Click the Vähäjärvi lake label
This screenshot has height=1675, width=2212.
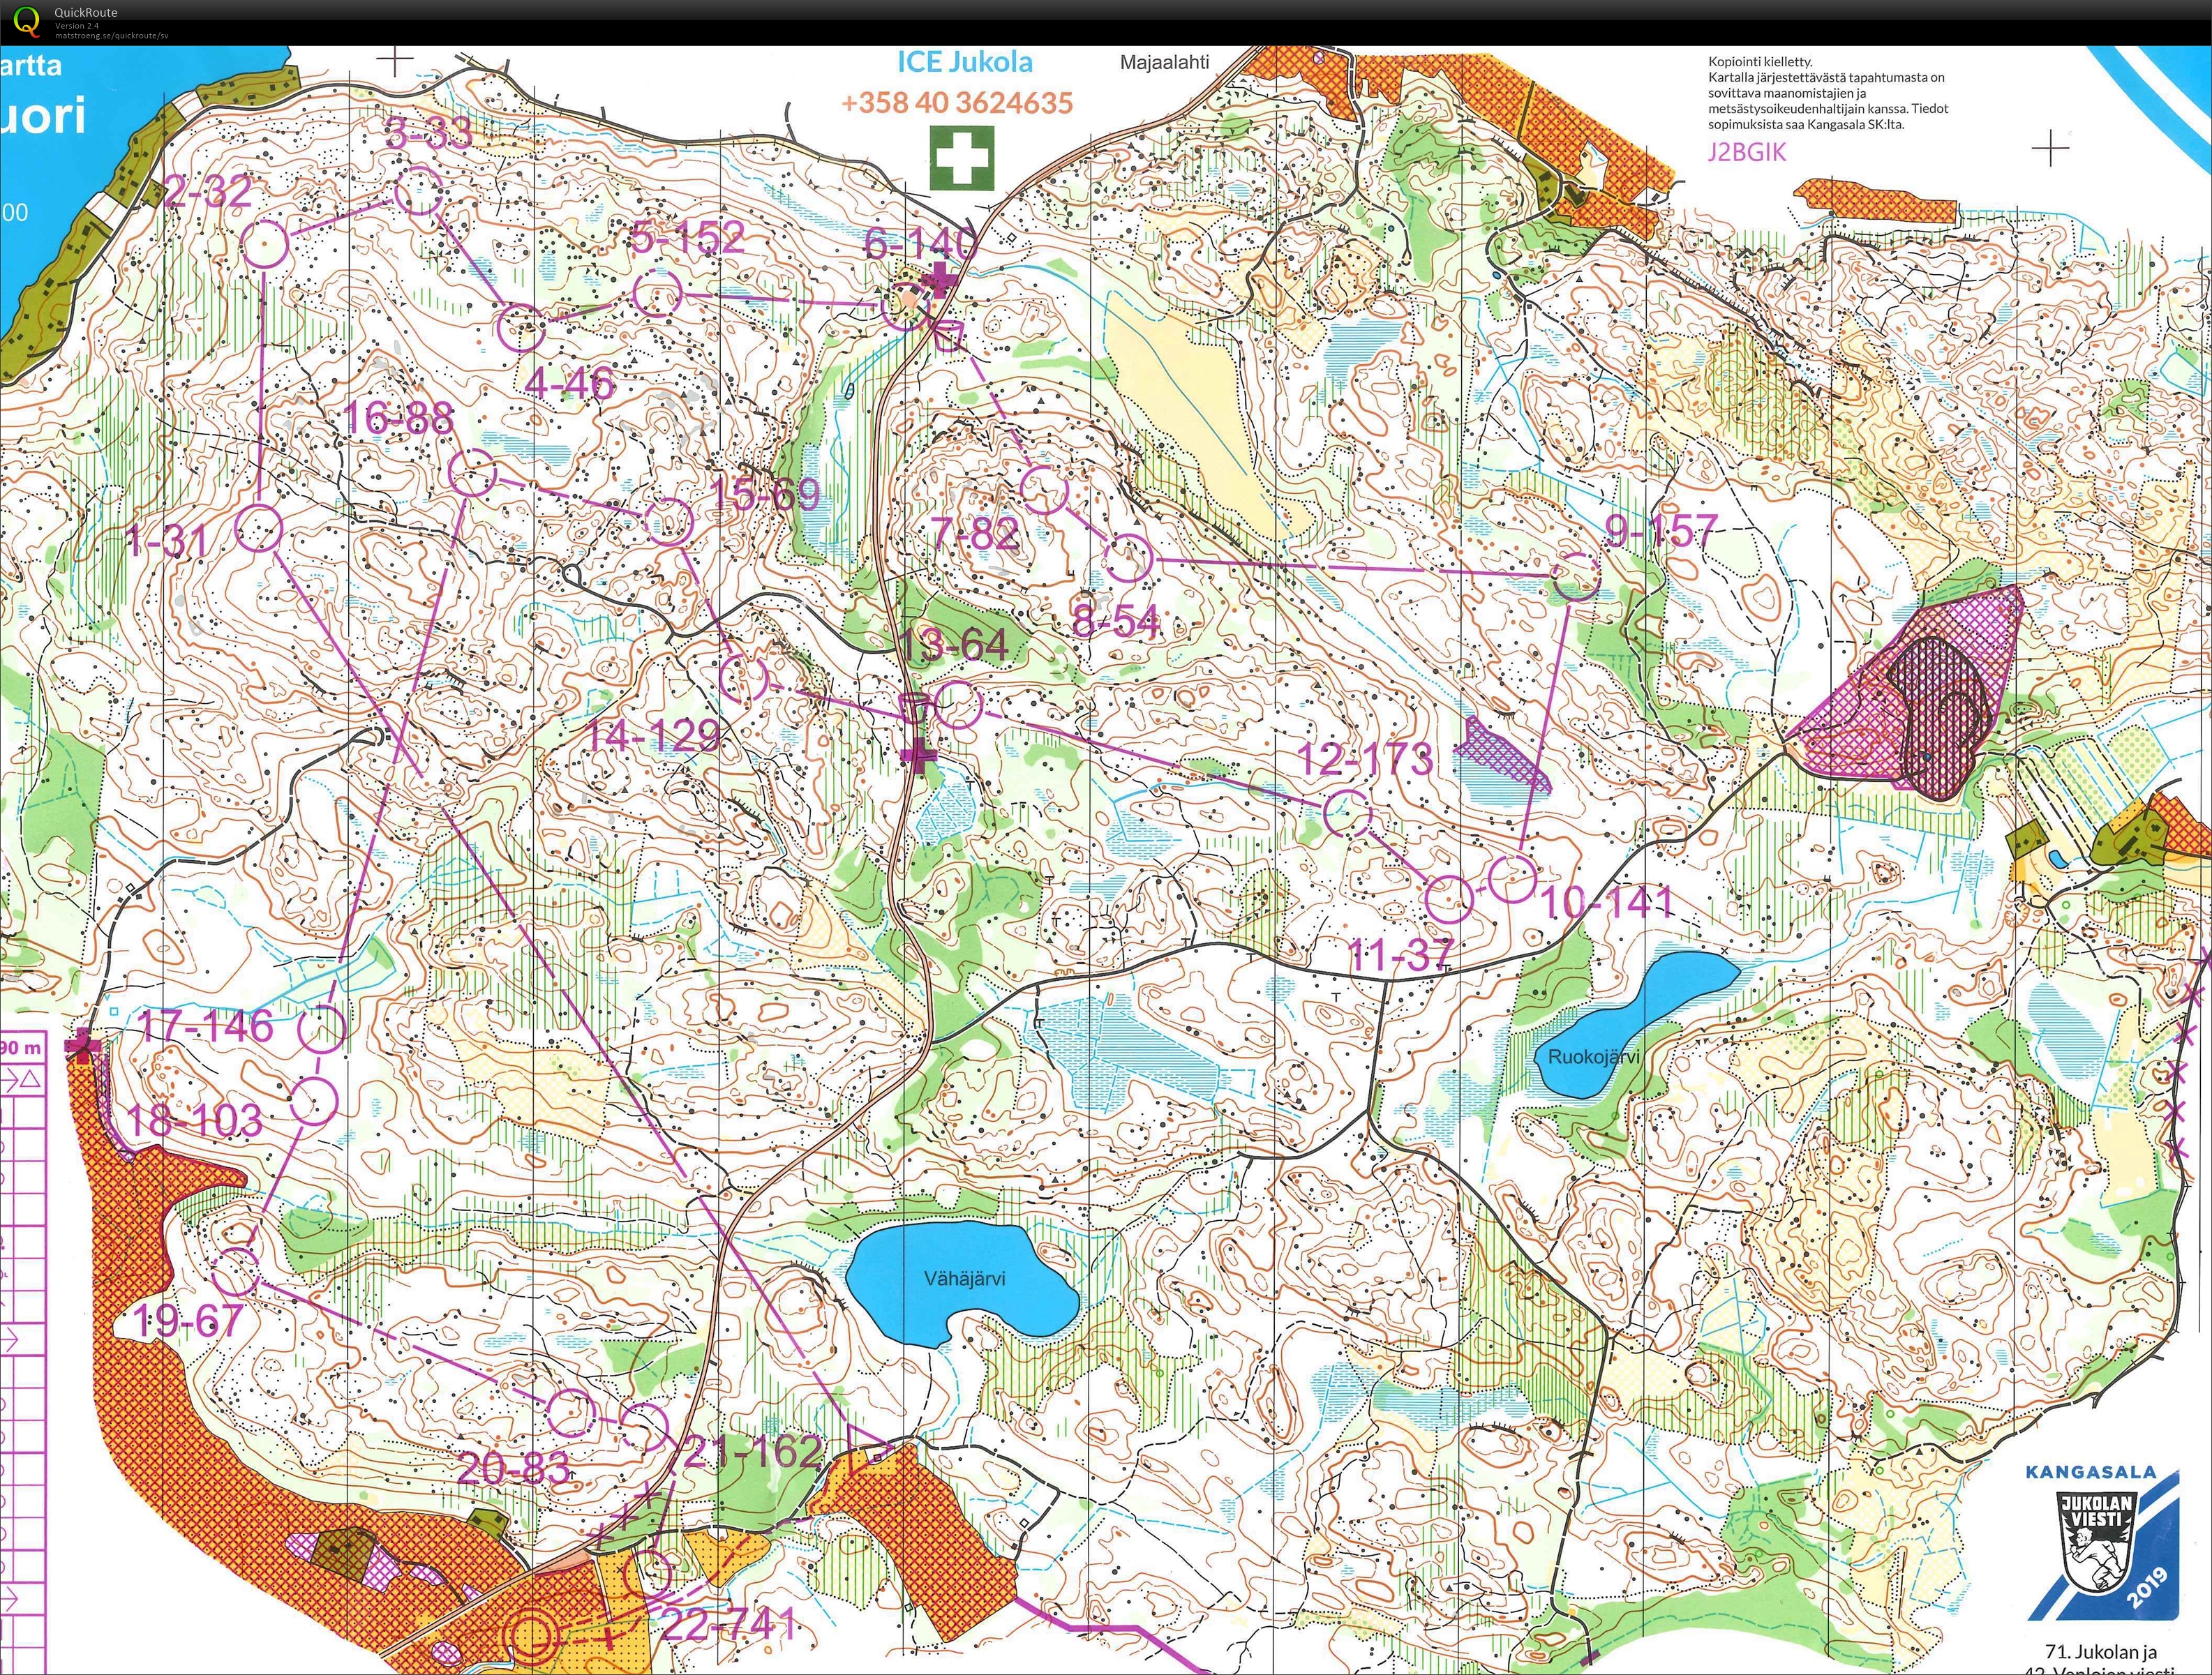pos(964,1278)
